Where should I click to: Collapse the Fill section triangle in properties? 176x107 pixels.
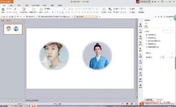coord(145,31)
